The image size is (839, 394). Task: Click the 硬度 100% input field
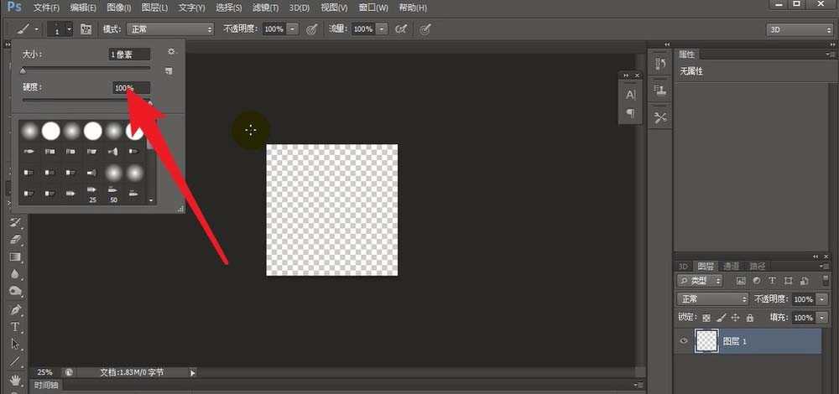[x=132, y=88]
